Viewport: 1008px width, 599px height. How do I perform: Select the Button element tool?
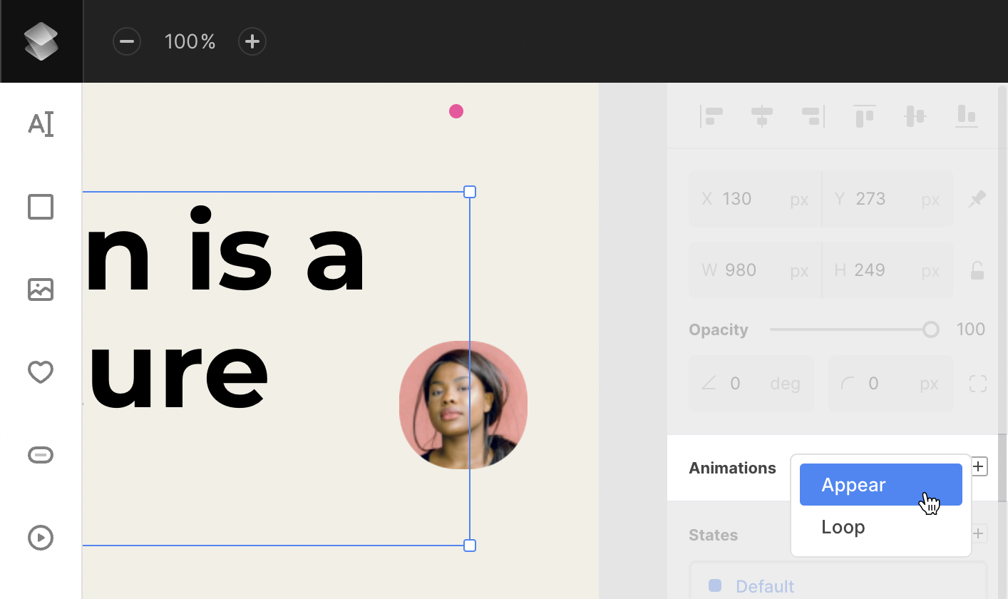coord(41,455)
